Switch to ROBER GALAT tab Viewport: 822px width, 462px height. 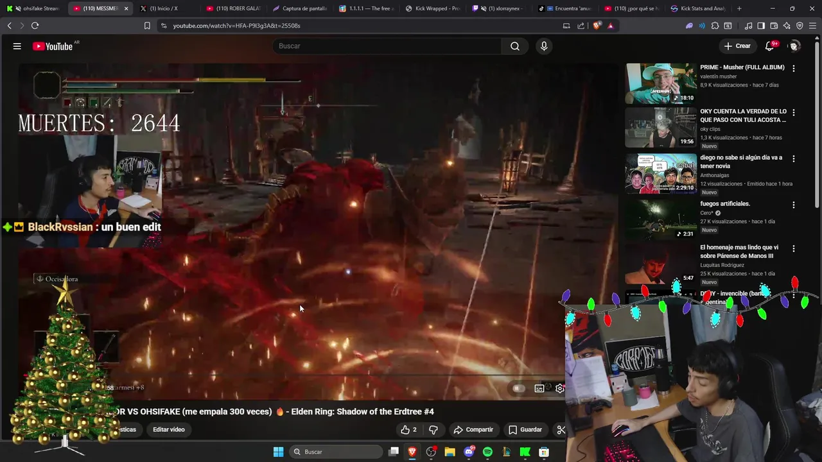(232, 8)
